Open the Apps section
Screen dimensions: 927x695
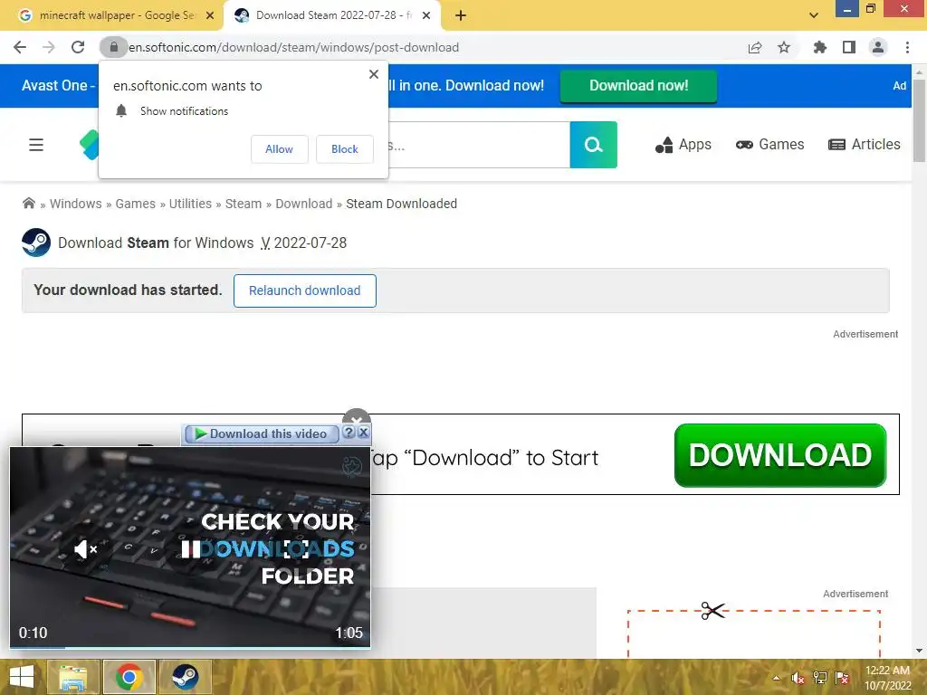click(x=683, y=145)
